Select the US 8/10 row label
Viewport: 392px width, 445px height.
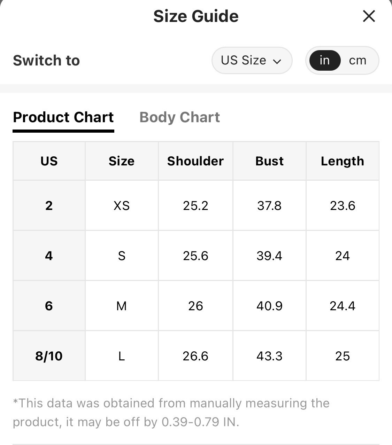(49, 356)
